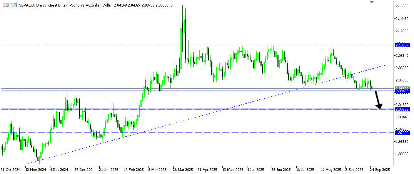The width and height of the screenshot is (414, 174).
Task: Click the 2.14480 price scale value
Action: tap(402, 18)
